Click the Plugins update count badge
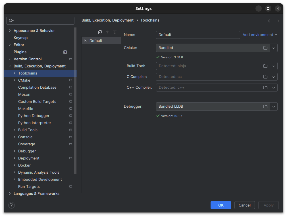The image size is (287, 217). [65, 52]
